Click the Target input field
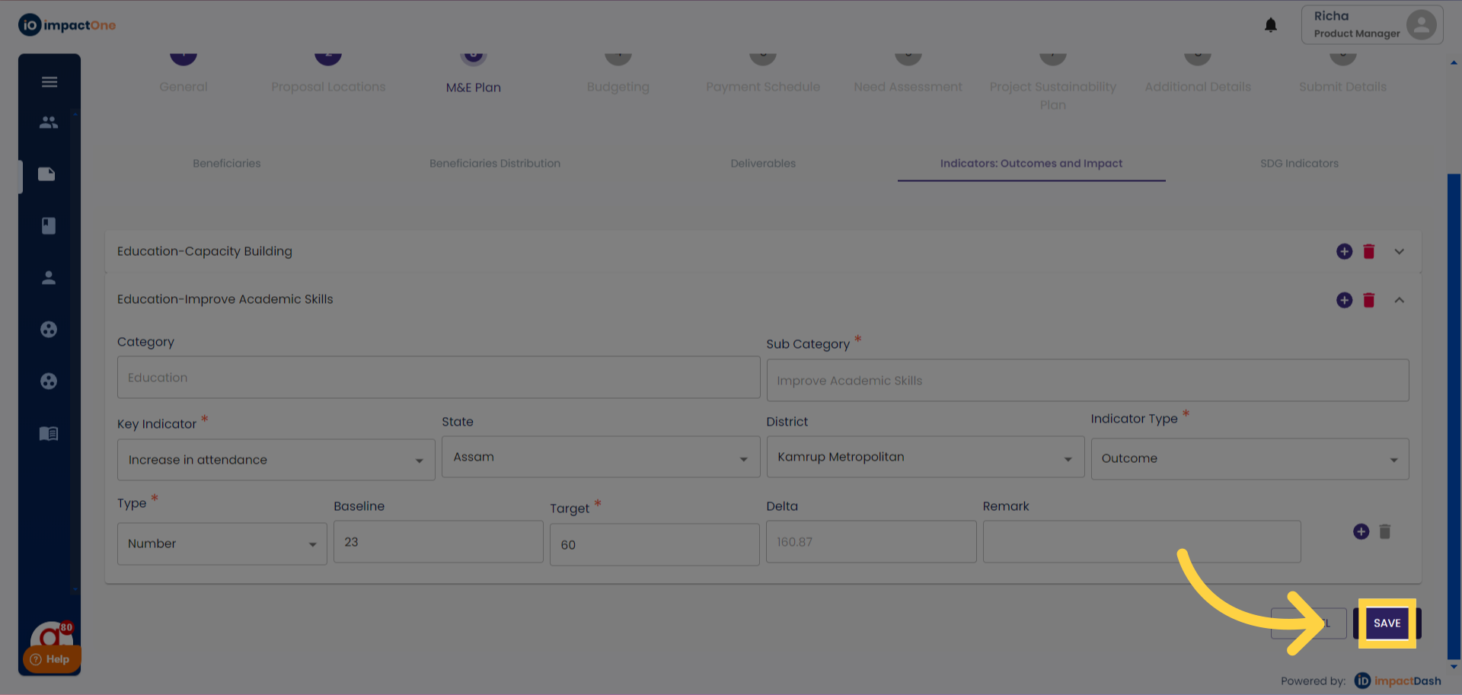This screenshot has width=1462, height=695. (x=654, y=544)
